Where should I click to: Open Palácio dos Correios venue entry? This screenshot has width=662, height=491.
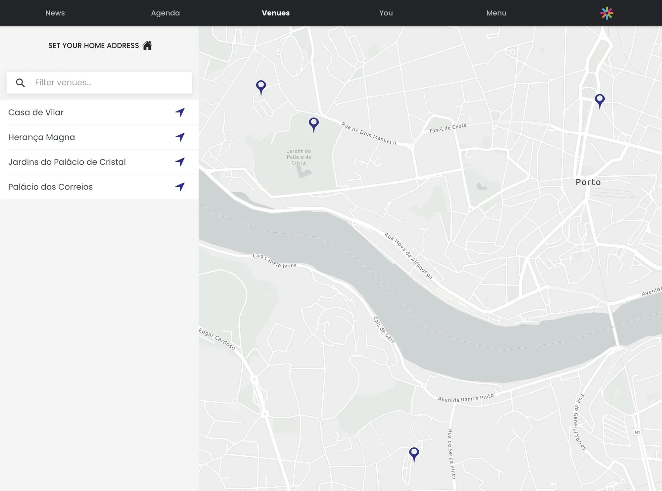(x=50, y=187)
